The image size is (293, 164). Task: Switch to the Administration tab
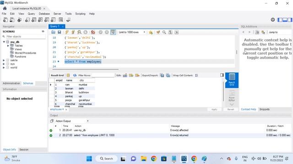click(x=11, y=83)
